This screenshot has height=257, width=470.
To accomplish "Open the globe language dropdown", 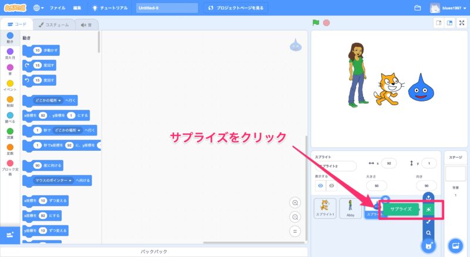I will [39, 8].
